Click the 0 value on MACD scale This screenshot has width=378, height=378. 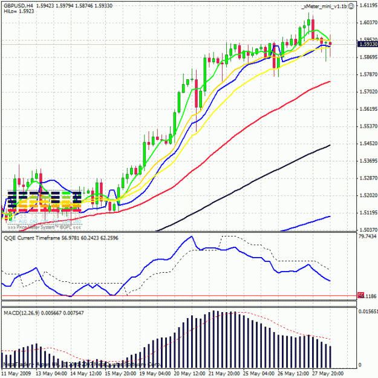[x=360, y=365]
